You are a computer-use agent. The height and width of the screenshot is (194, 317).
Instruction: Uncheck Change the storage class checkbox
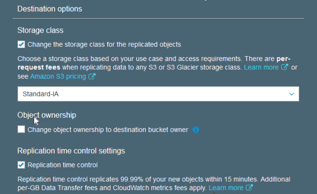point(21,44)
